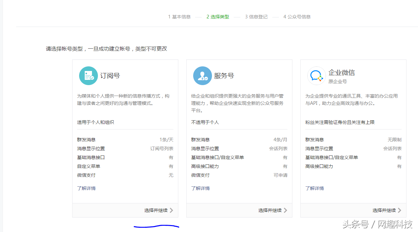Go to step 1 基本信息
The height and width of the screenshot is (232, 418).
179,17
